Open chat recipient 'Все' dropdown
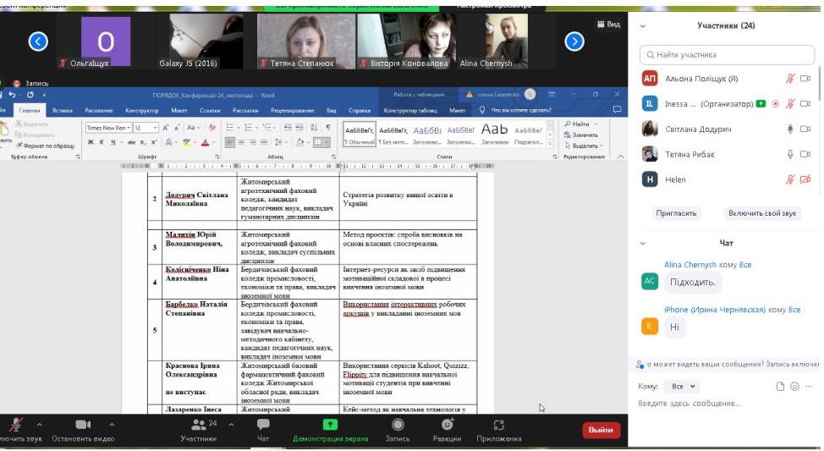 (683, 387)
